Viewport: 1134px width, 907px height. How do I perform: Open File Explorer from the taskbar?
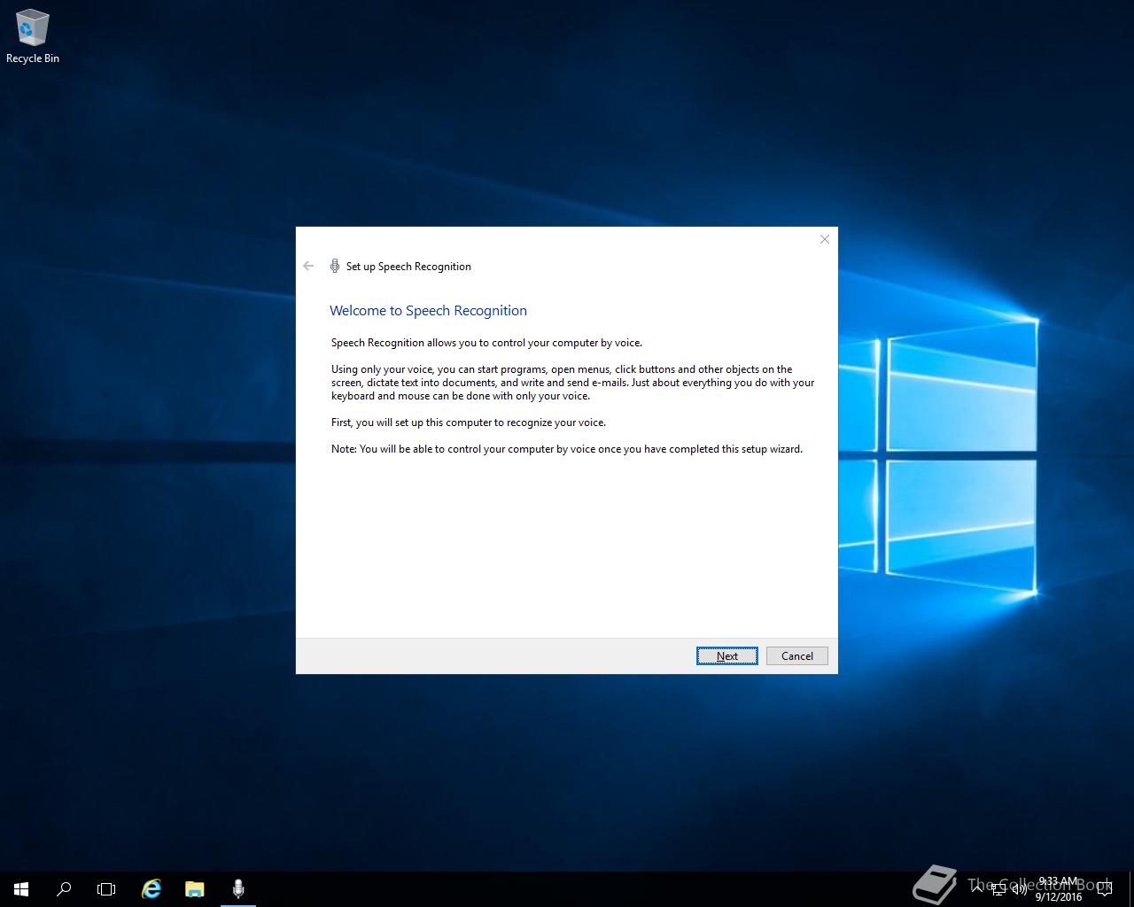point(195,888)
